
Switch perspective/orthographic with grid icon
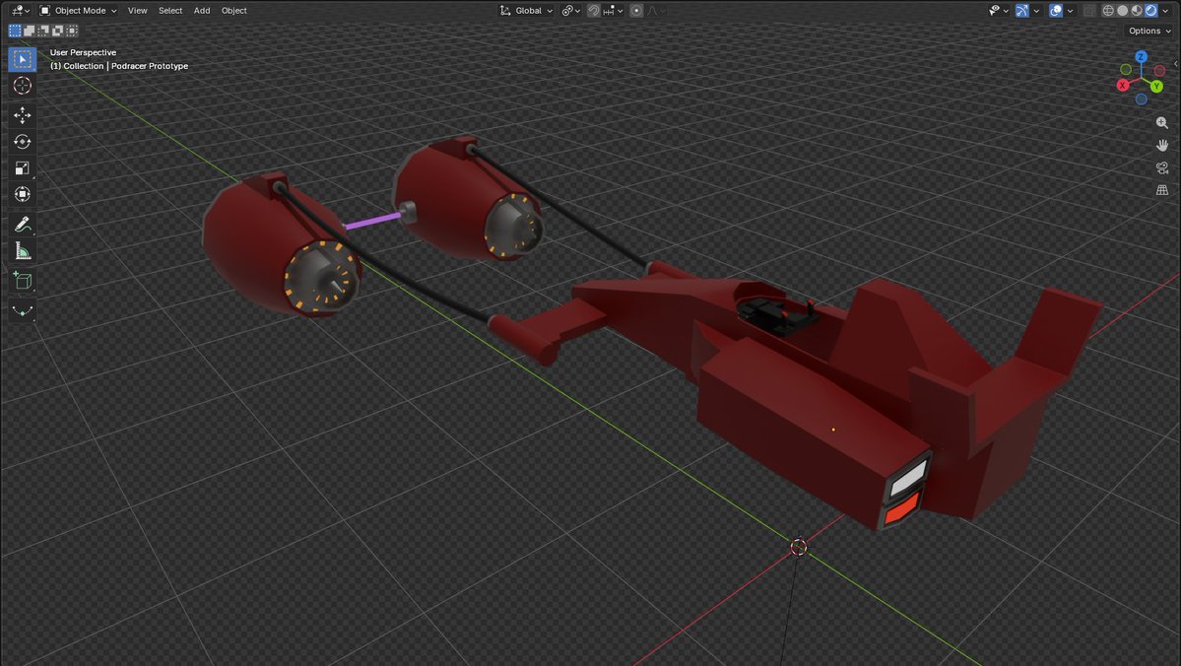pos(1162,190)
